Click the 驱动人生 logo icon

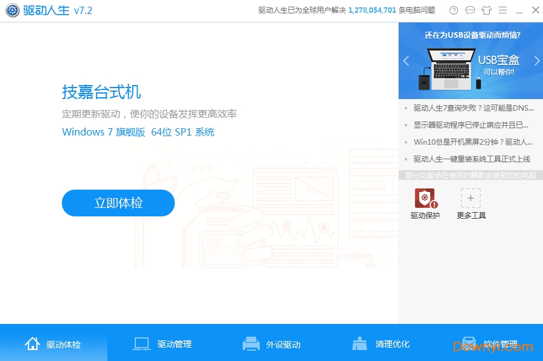click(12, 10)
